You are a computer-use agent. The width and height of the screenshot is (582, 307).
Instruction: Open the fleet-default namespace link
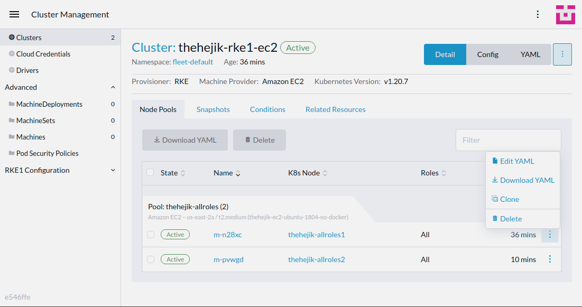pyautogui.click(x=193, y=61)
